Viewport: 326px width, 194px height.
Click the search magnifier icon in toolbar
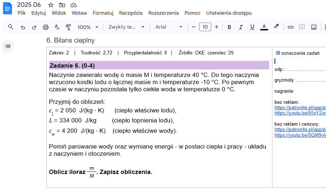pyautogui.click(x=11, y=27)
